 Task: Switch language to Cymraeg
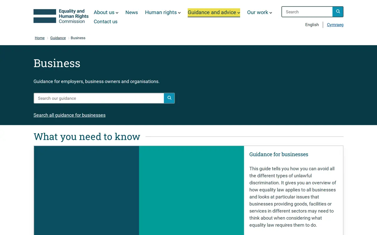[x=335, y=25]
